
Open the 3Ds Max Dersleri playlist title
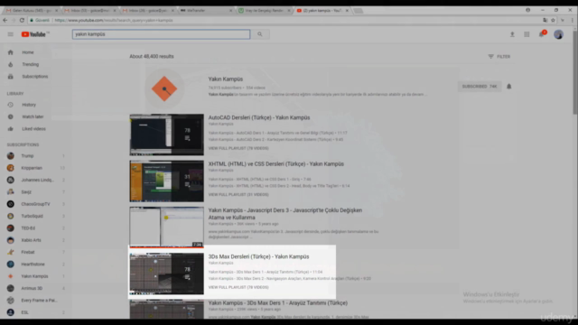click(x=259, y=256)
